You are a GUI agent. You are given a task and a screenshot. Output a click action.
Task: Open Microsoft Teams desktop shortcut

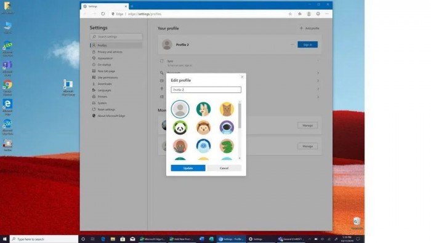7,68
